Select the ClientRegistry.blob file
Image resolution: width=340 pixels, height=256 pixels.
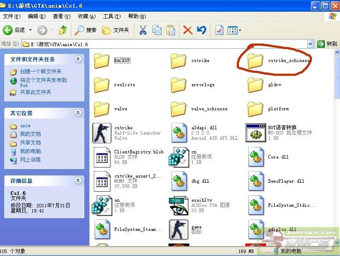tap(102, 157)
